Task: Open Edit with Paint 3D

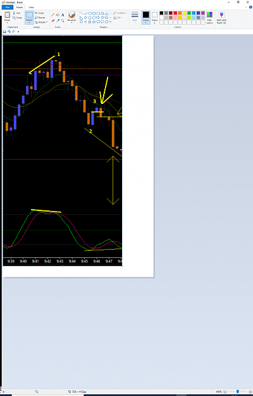Action: tap(221, 18)
